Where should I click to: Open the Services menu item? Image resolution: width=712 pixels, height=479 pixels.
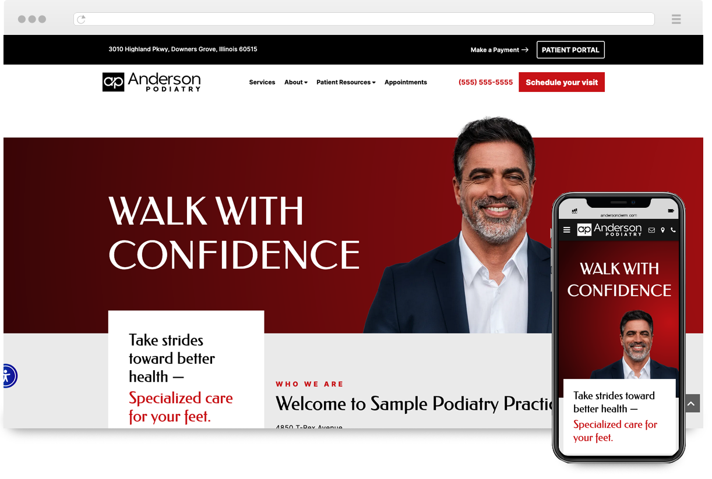coord(262,83)
